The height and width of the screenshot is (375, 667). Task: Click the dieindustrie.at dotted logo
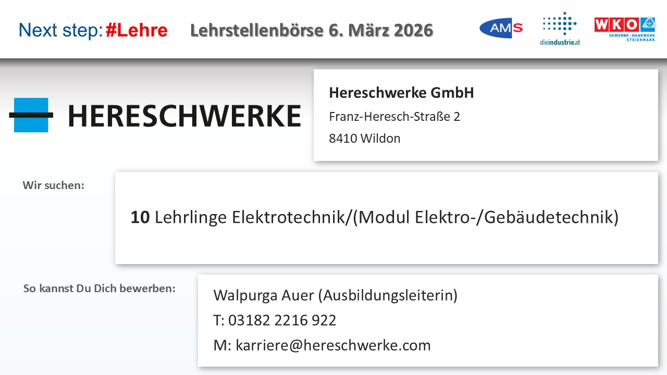pyautogui.click(x=559, y=24)
